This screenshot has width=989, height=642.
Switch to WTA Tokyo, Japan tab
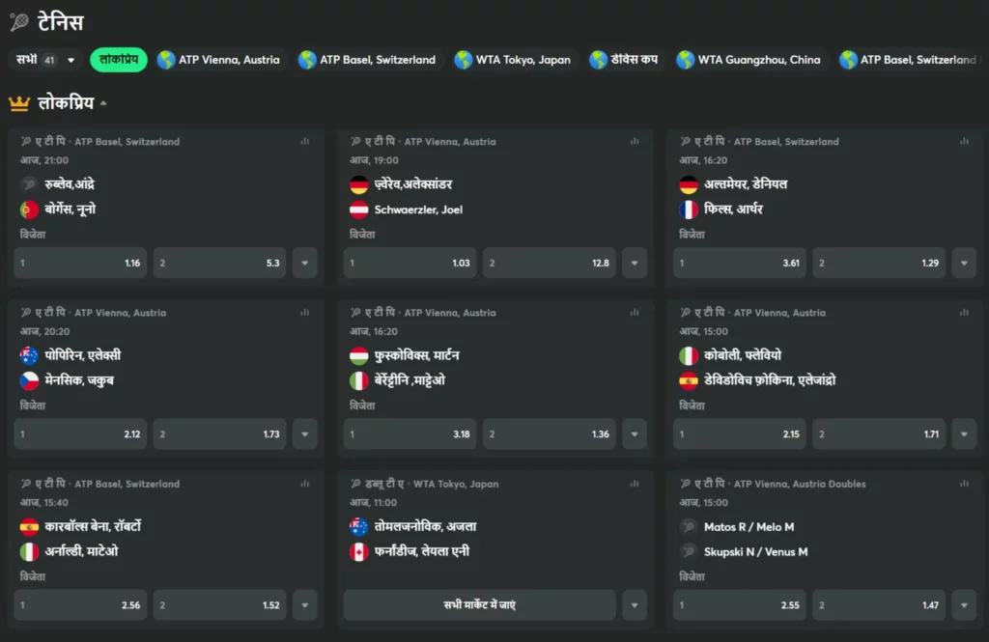coord(513,60)
